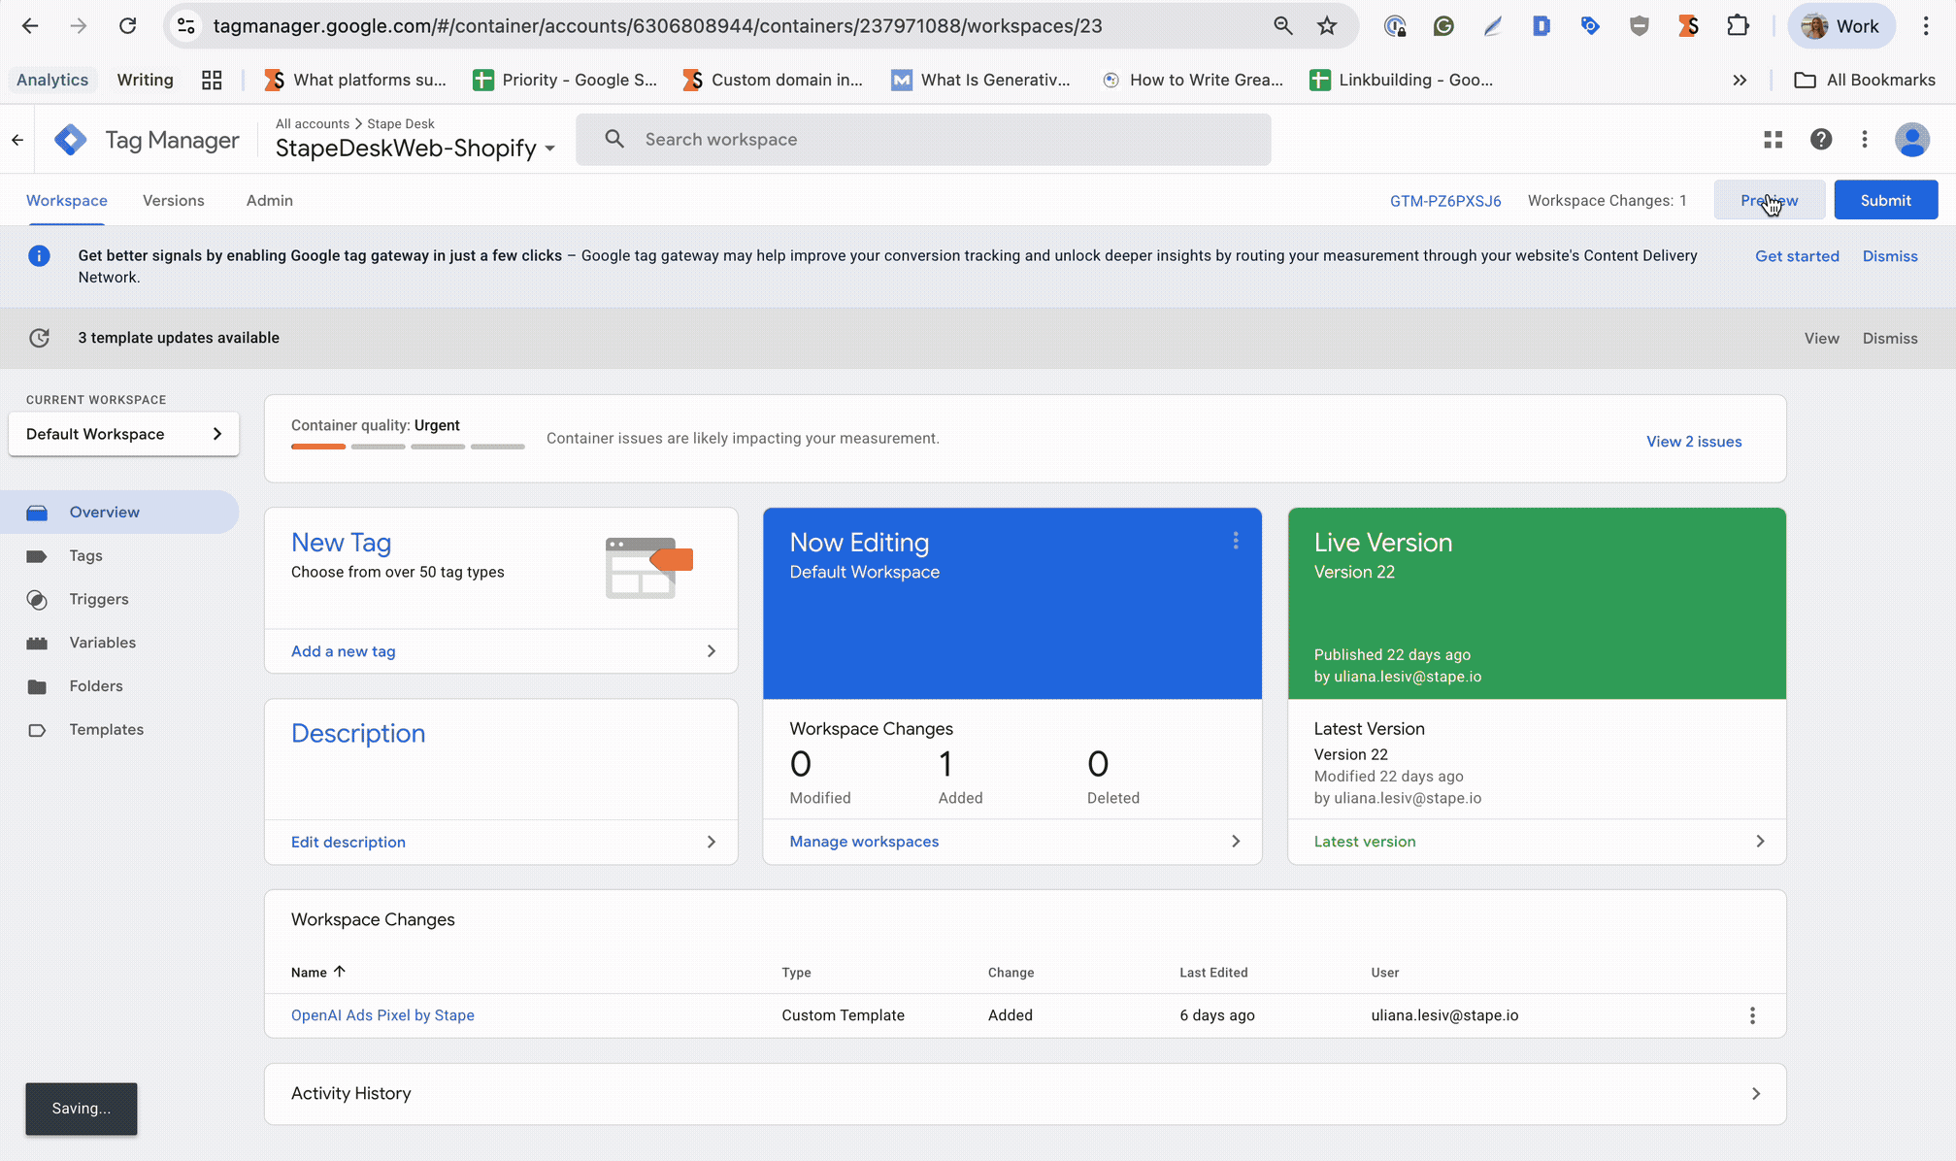Open the Custom domain bookmark
The height and width of the screenshot is (1161, 1956).
click(x=773, y=80)
